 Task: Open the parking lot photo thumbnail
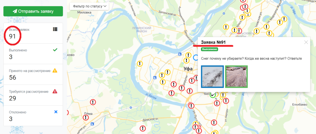tap(236, 77)
